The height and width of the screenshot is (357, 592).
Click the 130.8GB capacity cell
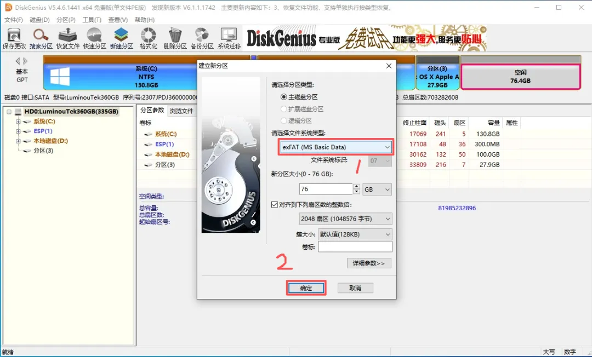[x=488, y=134]
